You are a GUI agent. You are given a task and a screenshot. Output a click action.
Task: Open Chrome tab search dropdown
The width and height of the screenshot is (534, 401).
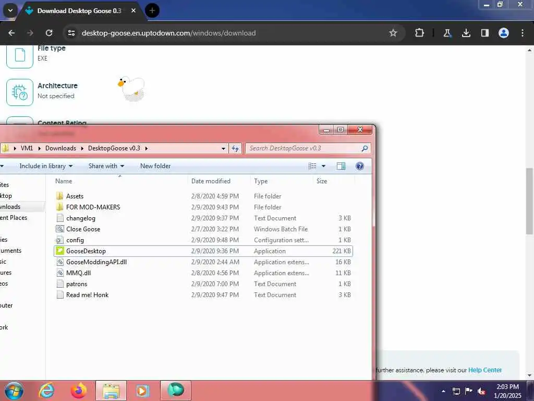(x=10, y=10)
